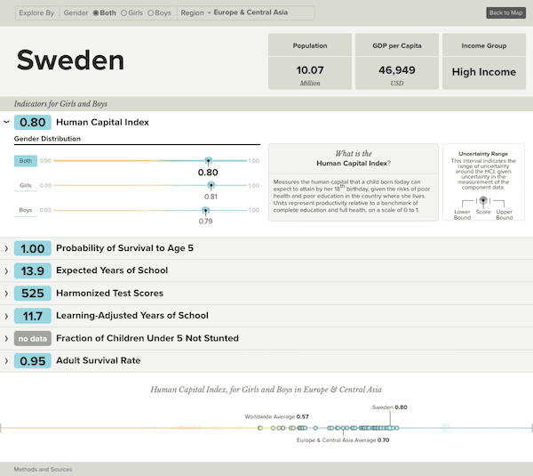Screen dimensions: 533x476
Task: Expand Probability of Survival to Age 5
Action: (x=6, y=248)
